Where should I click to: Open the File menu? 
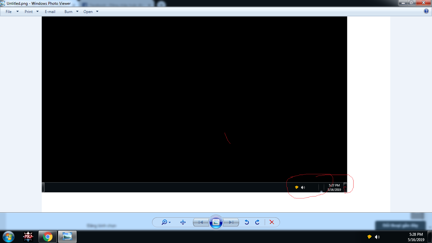12,12
